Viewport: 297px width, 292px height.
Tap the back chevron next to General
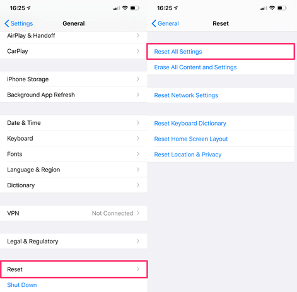click(x=154, y=23)
